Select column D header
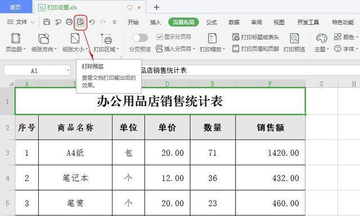 [x=168, y=84]
